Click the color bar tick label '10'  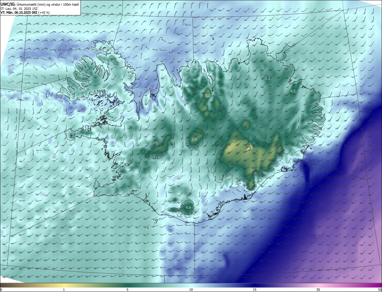[191, 290]
